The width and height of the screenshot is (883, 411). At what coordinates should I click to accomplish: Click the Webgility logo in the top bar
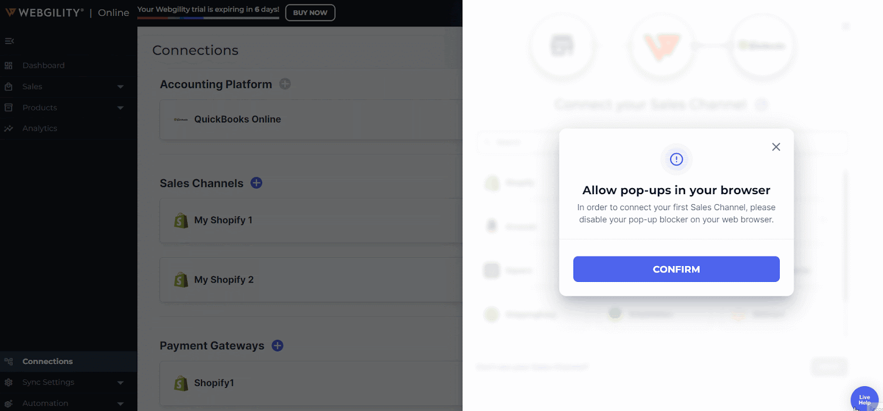[45, 13]
